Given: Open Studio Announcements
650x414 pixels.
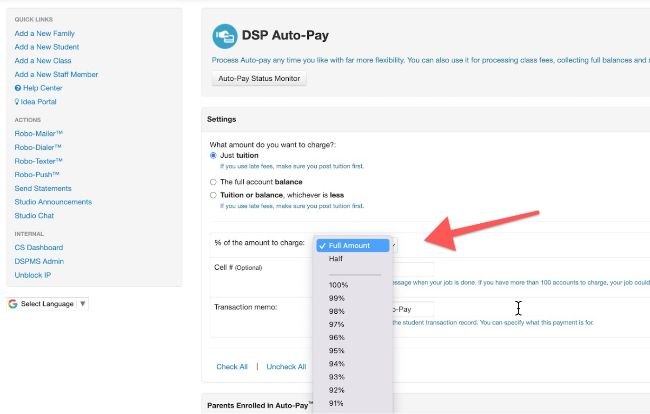Looking at the screenshot, I should click(53, 202).
